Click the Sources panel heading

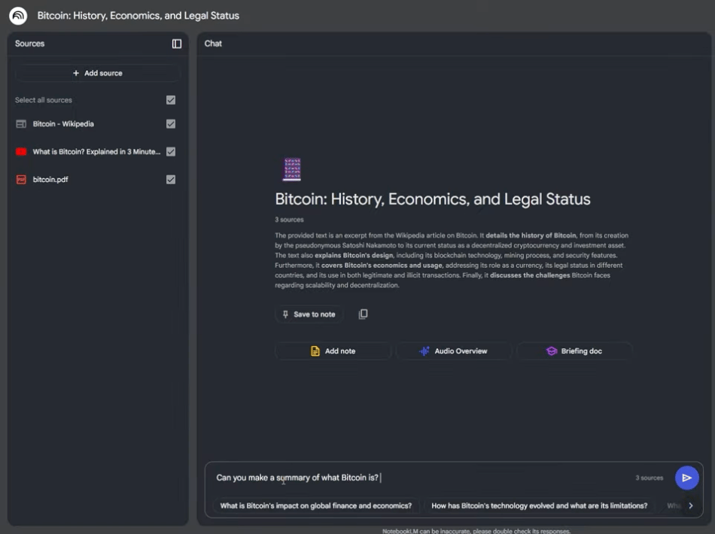click(x=29, y=44)
